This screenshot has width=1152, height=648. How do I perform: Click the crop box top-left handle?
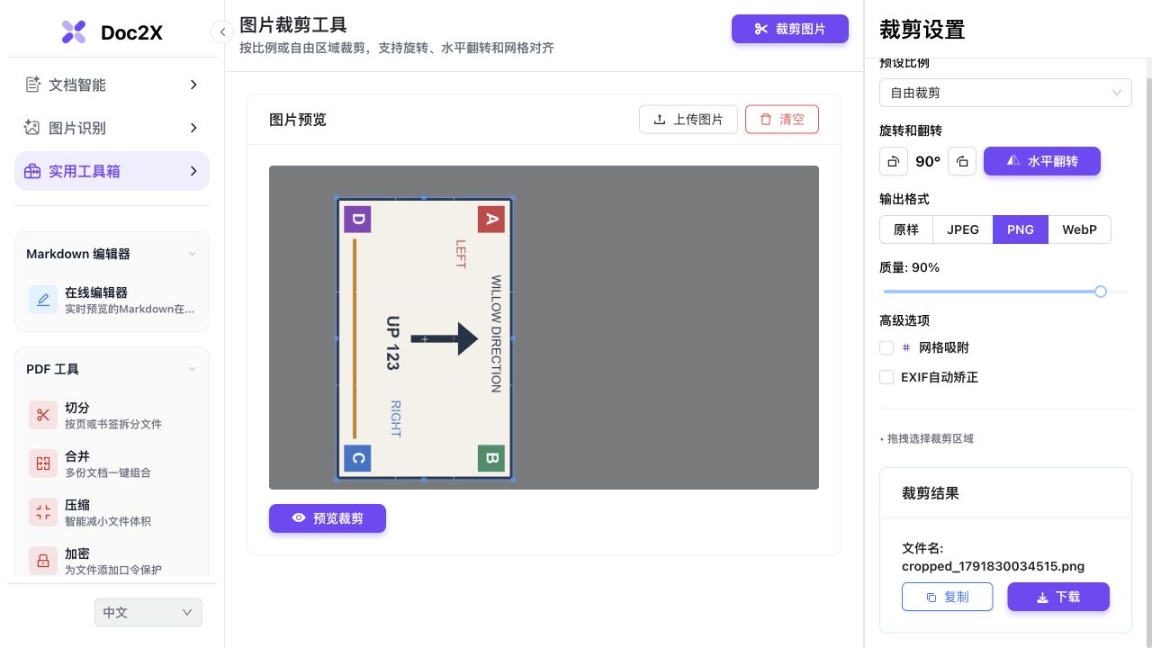[337, 198]
